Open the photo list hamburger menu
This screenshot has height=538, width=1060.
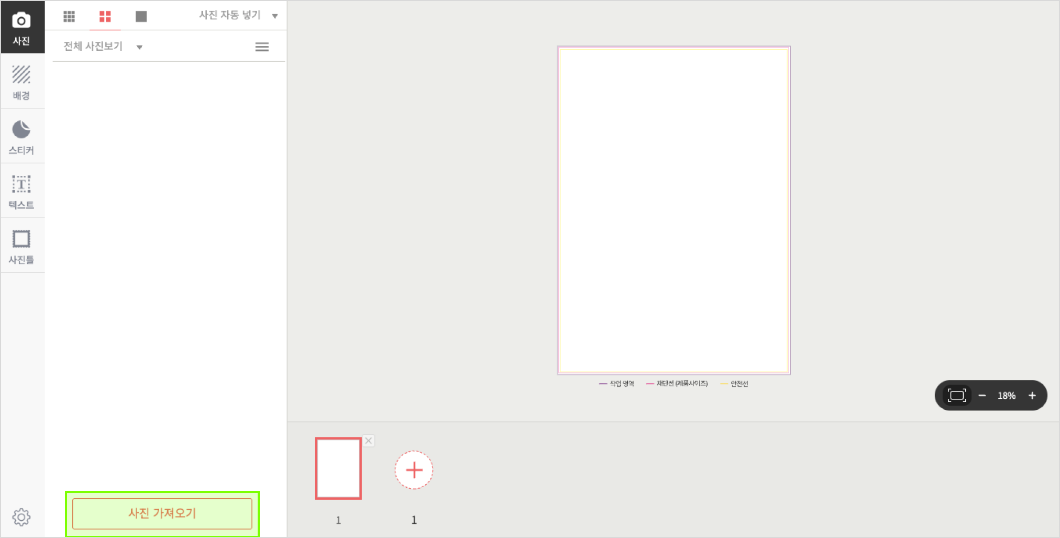(262, 47)
